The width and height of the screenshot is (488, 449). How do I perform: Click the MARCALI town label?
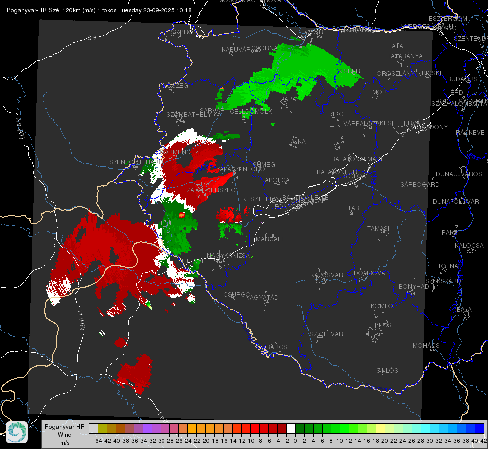269,239
